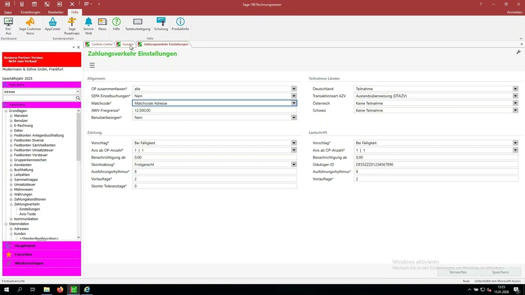Select Einstellungen under Zahlungsverkehr in tree
This screenshot has height=295, width=525.
[30, 209]
